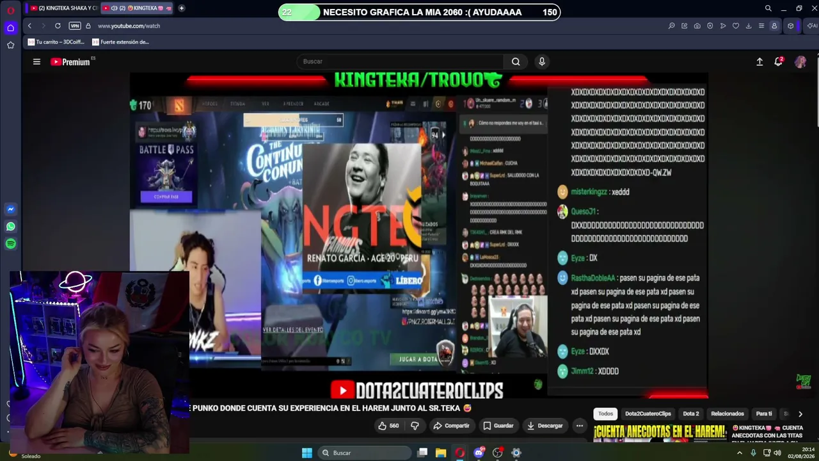Open the 'Fuerte extensión de' bookmark

[121, 42]
